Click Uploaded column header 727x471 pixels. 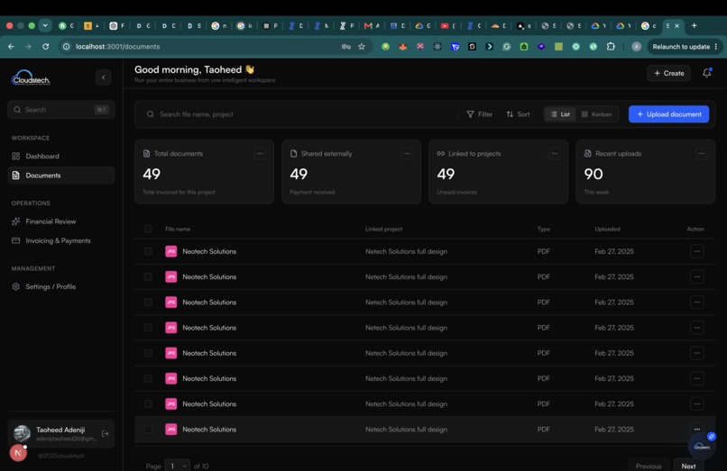point(607,229)
